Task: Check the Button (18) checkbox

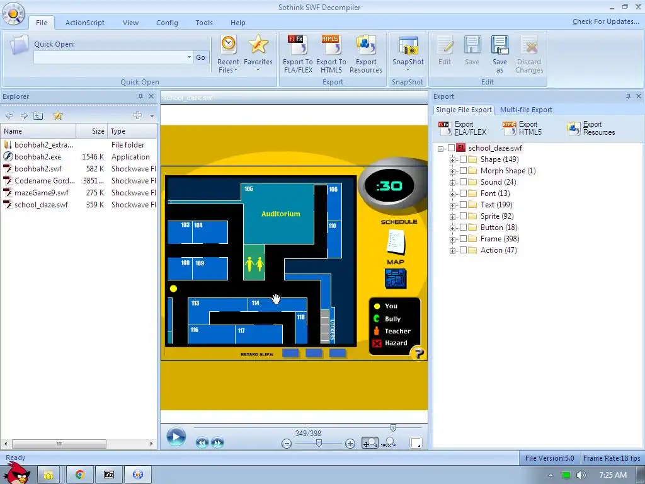Action: click(x=463, y=227)
